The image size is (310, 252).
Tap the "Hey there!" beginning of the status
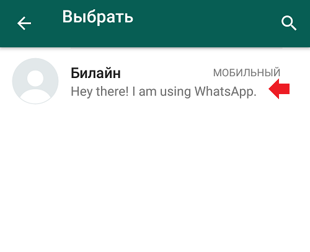(x=100, y=92)
